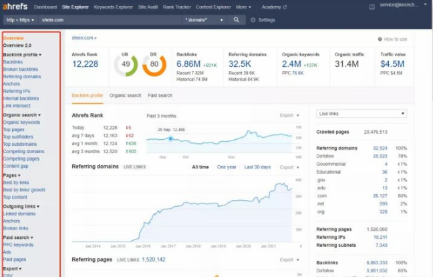Image resolution: width=433 pixels, height=277 pixels.
Task: Switch to the Organic search tab
Action: (125, 96)
